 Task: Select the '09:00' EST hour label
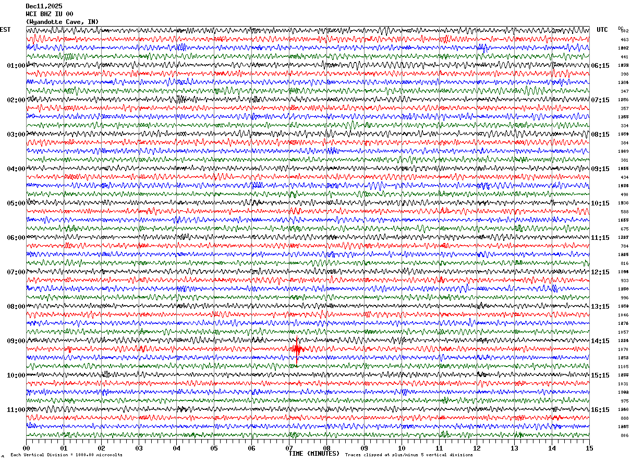tap(16, 341)
